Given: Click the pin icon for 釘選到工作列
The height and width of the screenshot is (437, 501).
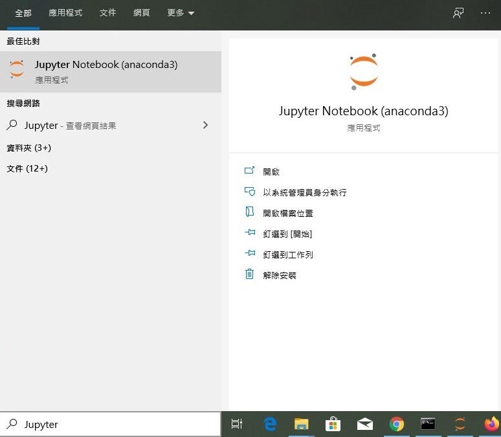Looking at the screenshot, I should 250,253.
